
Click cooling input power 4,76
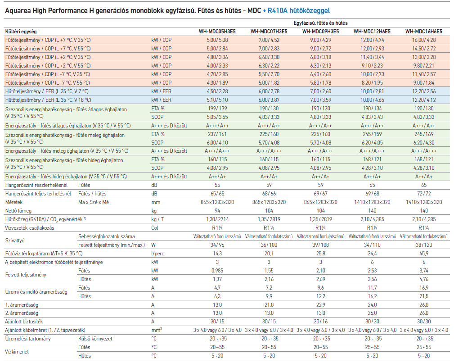424,279
